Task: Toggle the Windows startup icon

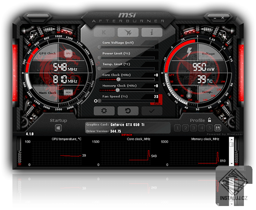Action: pos(58,128)
